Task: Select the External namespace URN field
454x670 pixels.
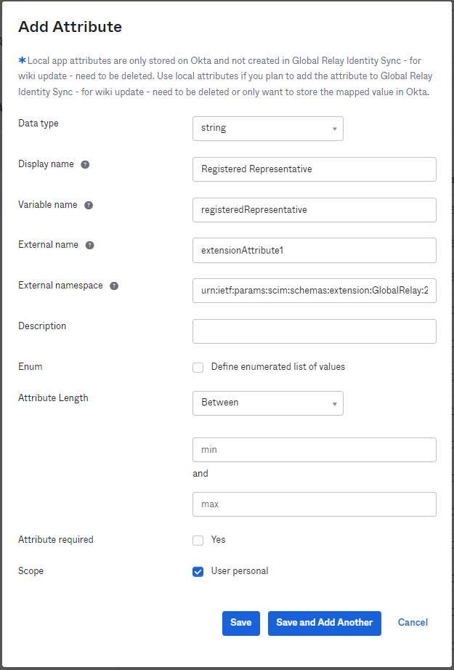Action: pos(314,290)
